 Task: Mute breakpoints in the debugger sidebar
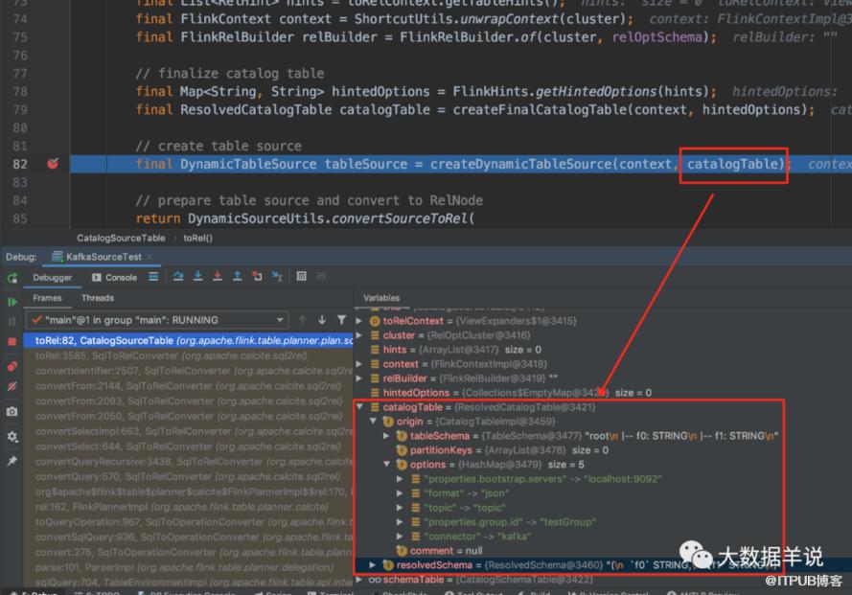point(12,386)
